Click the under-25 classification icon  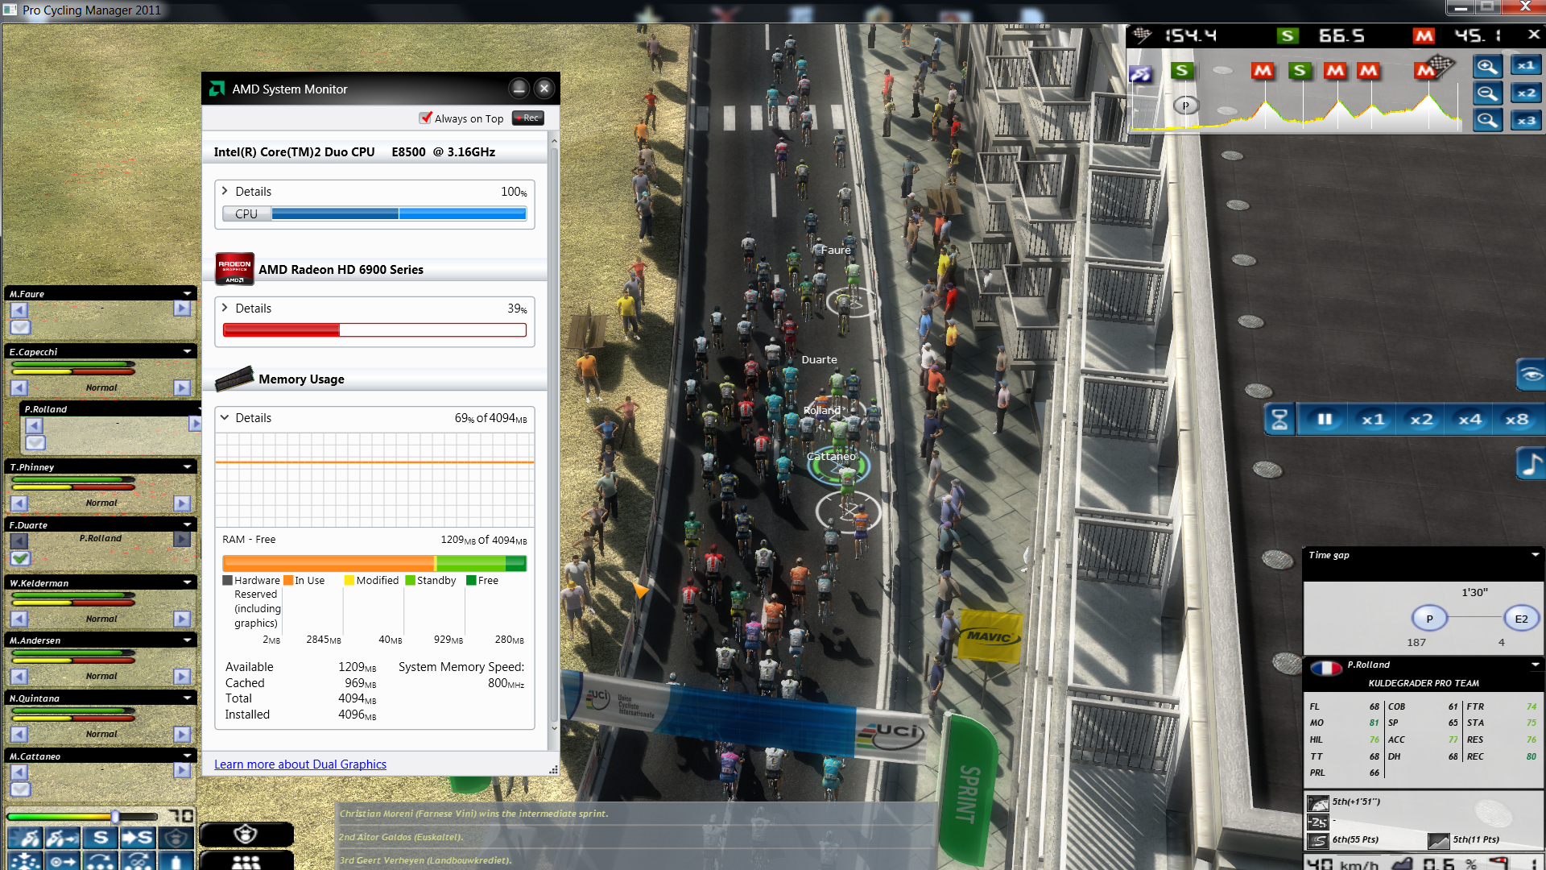(1318, 822)
